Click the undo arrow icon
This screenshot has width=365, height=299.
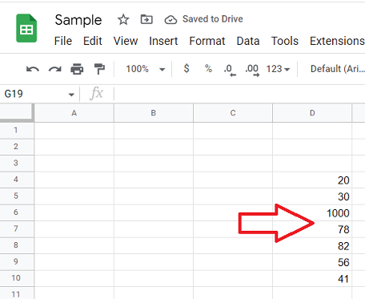[x=33, y=69]
